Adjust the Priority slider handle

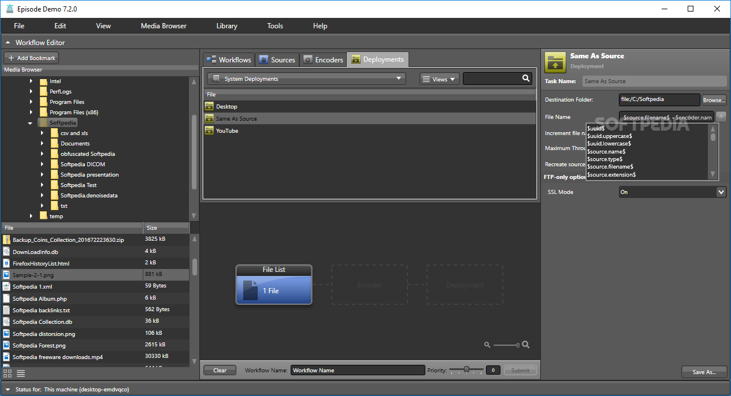466,369
